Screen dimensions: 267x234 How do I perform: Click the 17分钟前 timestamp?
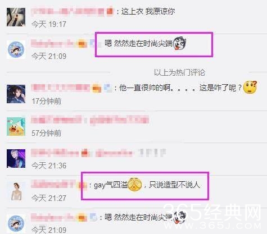(x=47, y=101)
